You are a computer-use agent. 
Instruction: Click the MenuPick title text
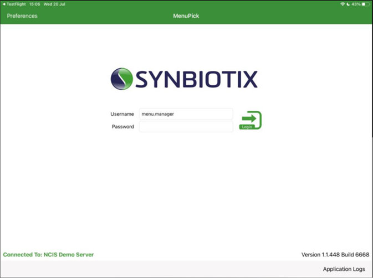pos(186,16)
